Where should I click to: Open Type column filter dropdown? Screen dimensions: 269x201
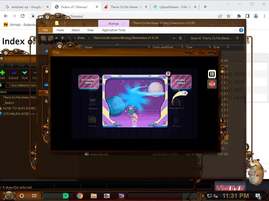(209, 47)
